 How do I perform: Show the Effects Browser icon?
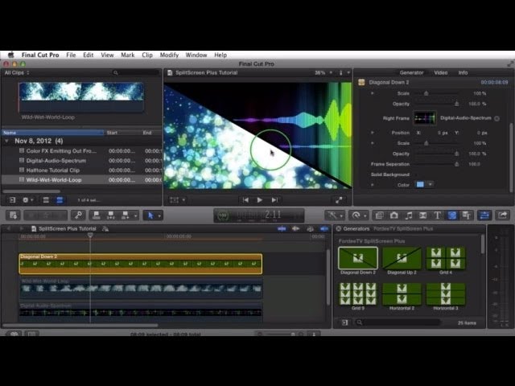pos(379,216)
